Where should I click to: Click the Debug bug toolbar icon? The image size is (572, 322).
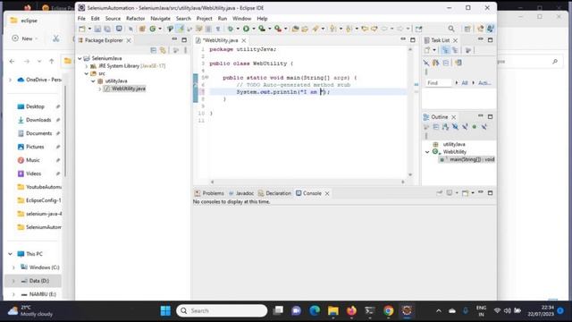point(231,29)
